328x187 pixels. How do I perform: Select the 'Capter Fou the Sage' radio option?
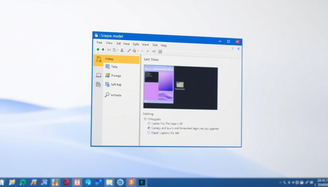pyautogui.click(x=149, y=123)
